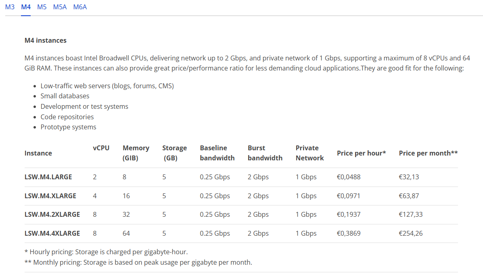Click the LSW.M4.LARGE instance name
Screen dimensions: 483x280
[x=48, y=177]
